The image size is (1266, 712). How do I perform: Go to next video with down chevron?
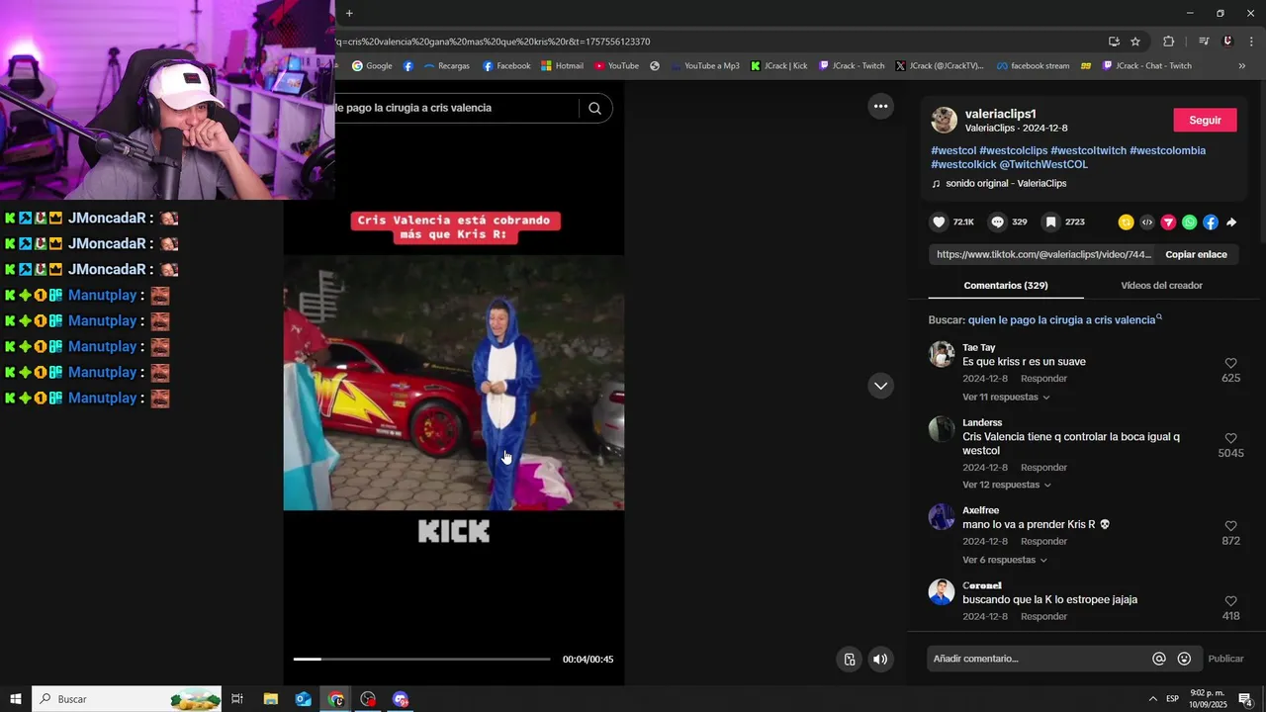point(880,386)
